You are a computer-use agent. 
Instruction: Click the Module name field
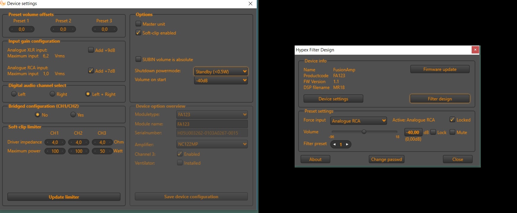(212, 124)
